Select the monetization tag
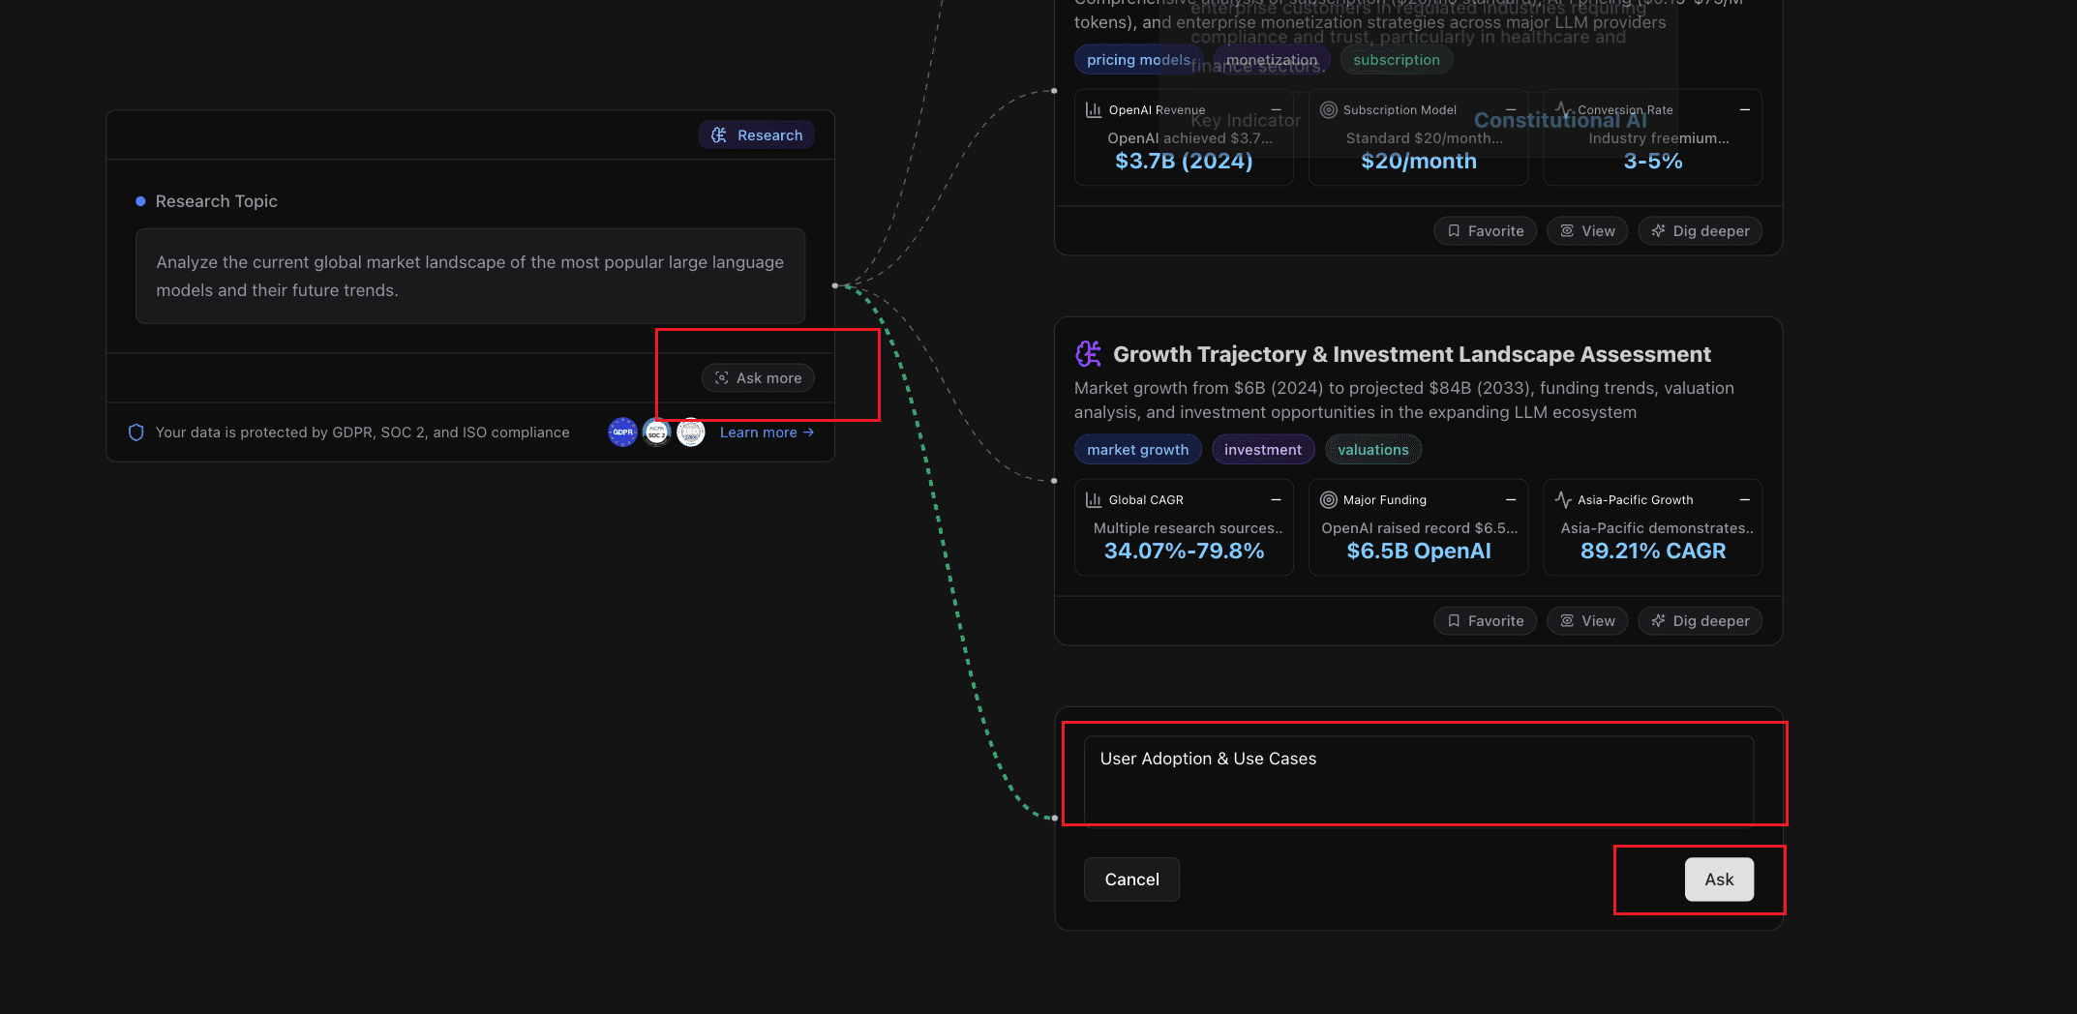 1272,60
